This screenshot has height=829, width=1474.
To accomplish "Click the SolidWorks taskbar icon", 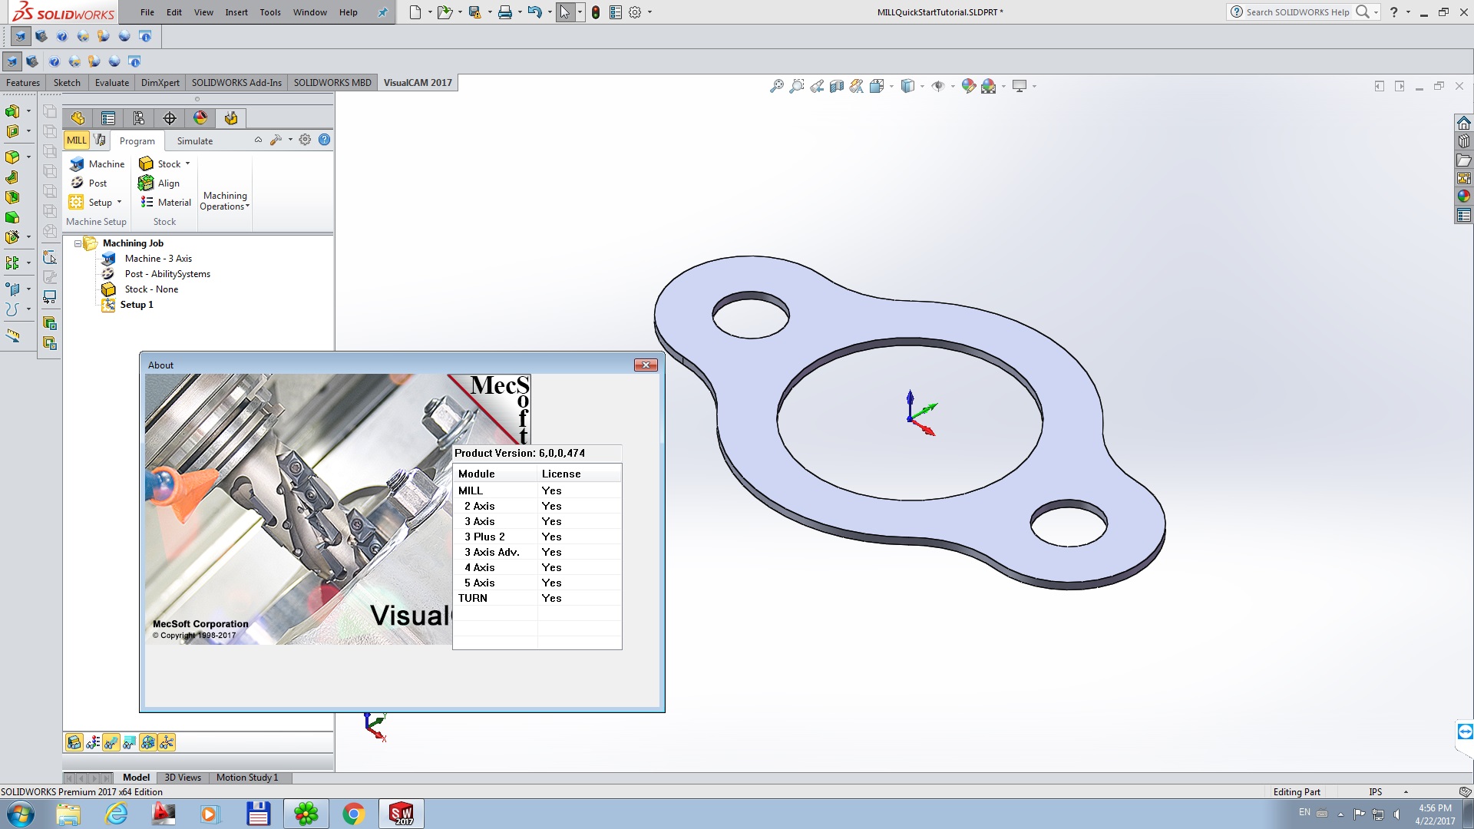I will click(x=401, y=814).
